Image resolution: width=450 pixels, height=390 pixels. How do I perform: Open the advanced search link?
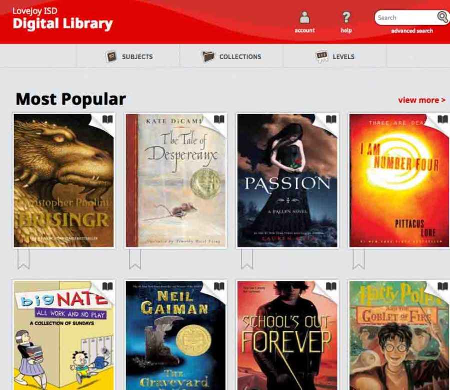click(412, 31)
